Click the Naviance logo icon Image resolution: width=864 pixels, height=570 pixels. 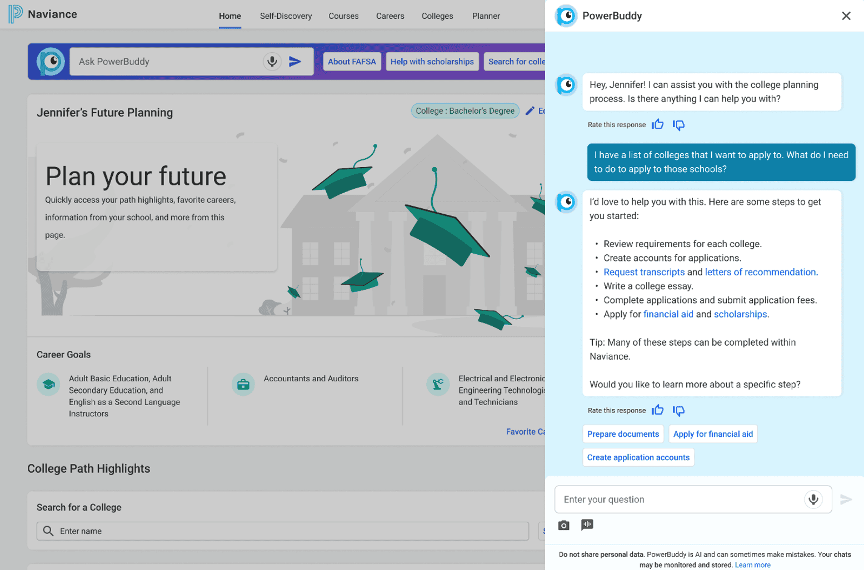[x=15, y=14]
